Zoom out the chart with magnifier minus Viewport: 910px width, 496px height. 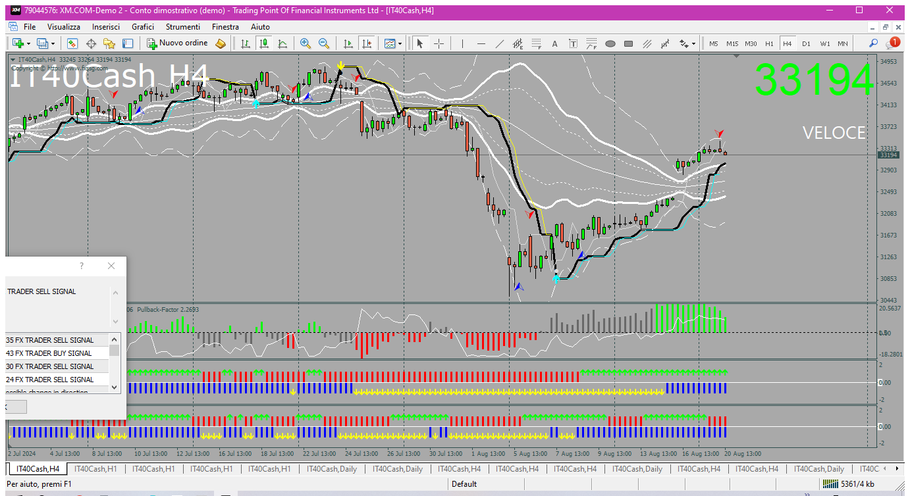[324, 43]
